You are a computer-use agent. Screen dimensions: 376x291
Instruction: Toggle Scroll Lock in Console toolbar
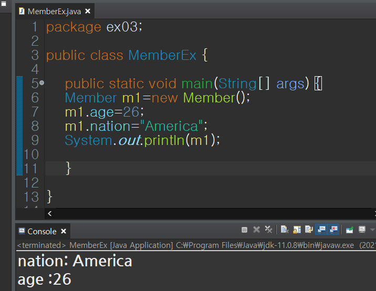297,230
